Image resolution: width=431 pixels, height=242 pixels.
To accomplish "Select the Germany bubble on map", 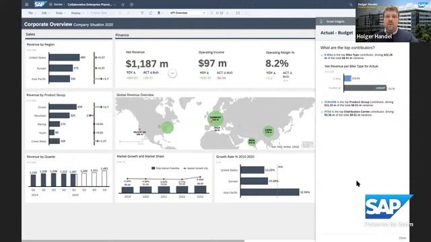I will coord(215,118).
